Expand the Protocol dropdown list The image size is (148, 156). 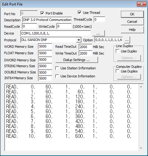79,40
